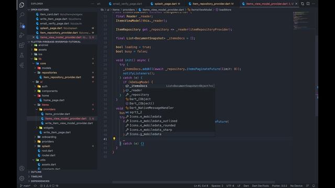Viewport: 335px width, 188px height.
Task: Click ItemsViewModel in the breadcrumb
Action: pyautogui.click(x=202, y=10)
